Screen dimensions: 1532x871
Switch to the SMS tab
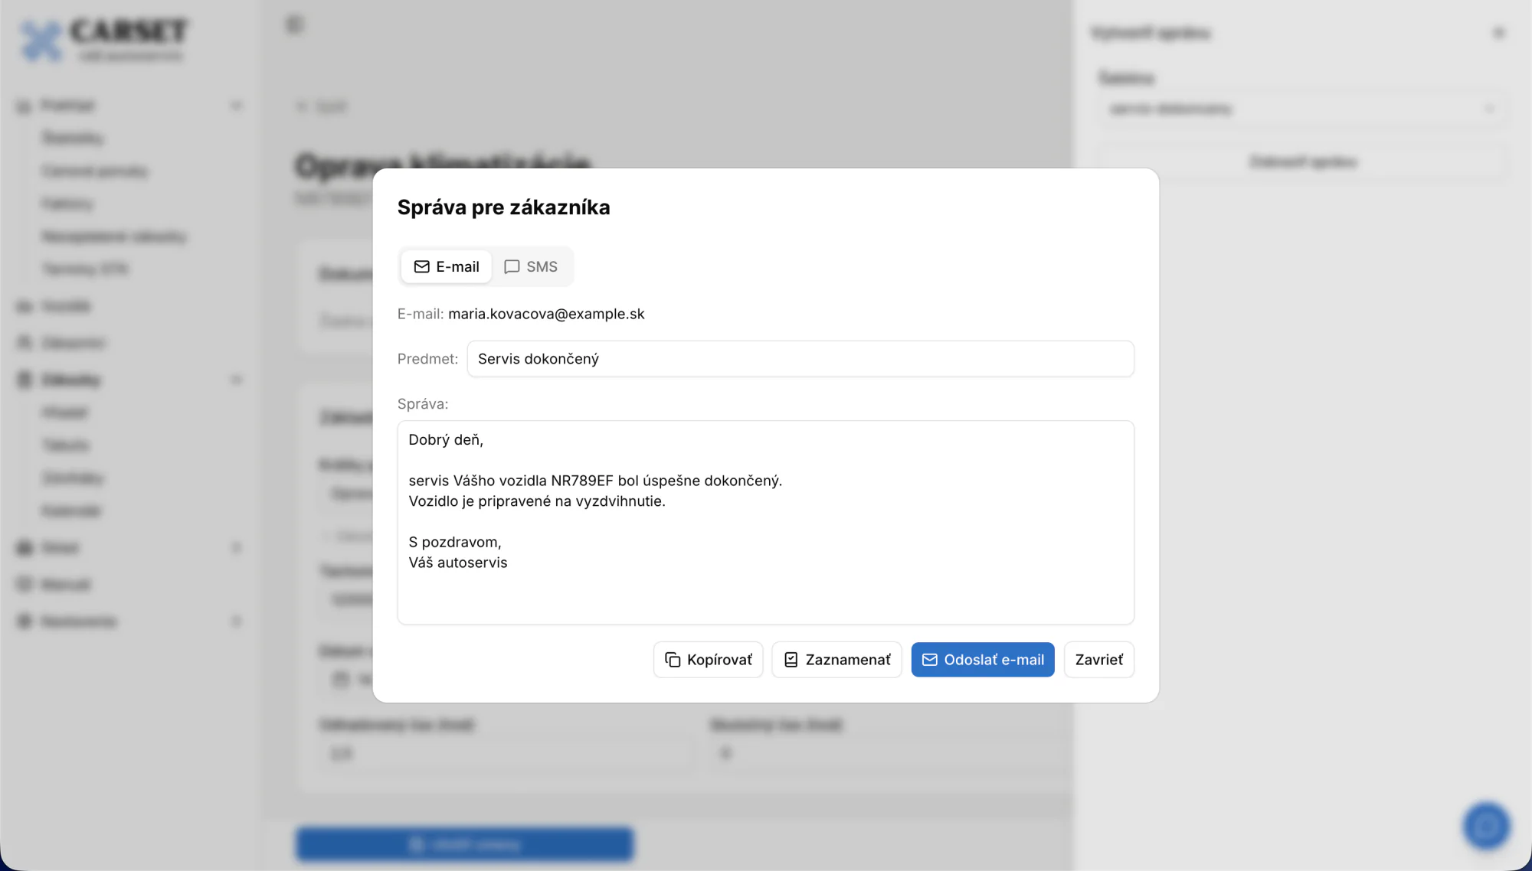click(x=531, y=266)
